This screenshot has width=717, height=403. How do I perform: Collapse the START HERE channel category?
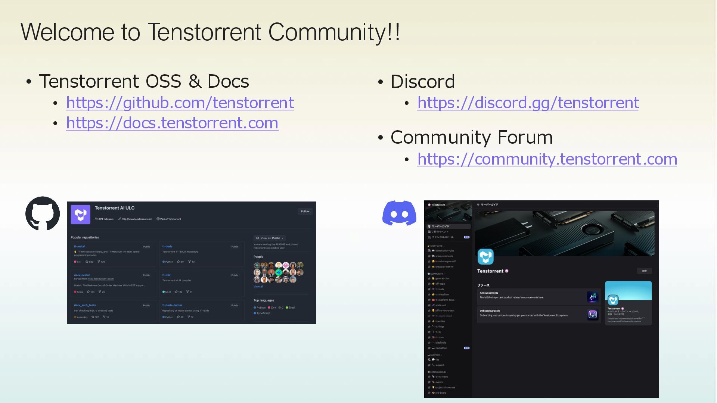pos(436,246)
